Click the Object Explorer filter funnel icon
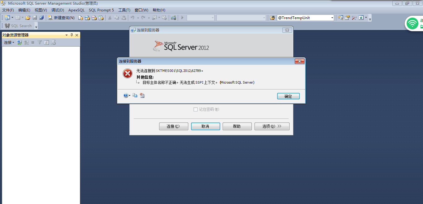 click(x=40, y=43)
